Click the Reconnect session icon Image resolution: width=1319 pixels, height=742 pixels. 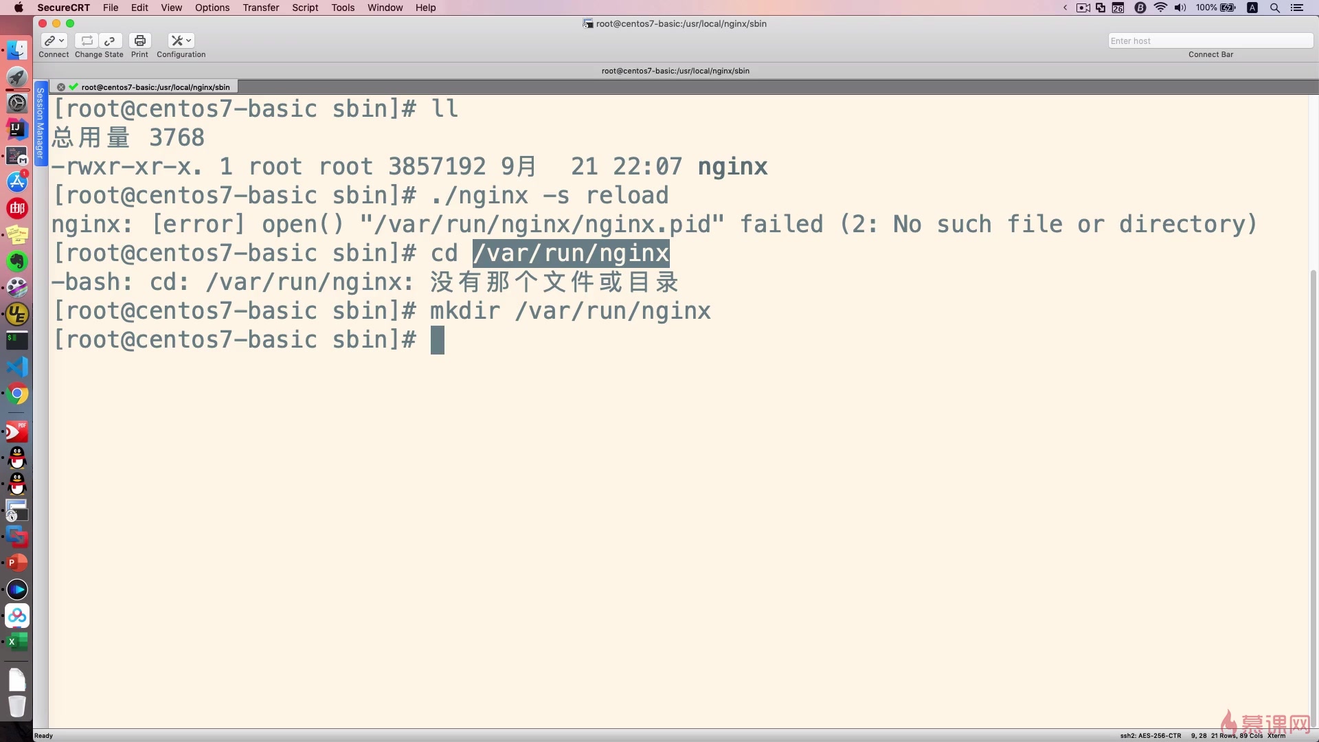pyautogui.click(x=87, y=41)
